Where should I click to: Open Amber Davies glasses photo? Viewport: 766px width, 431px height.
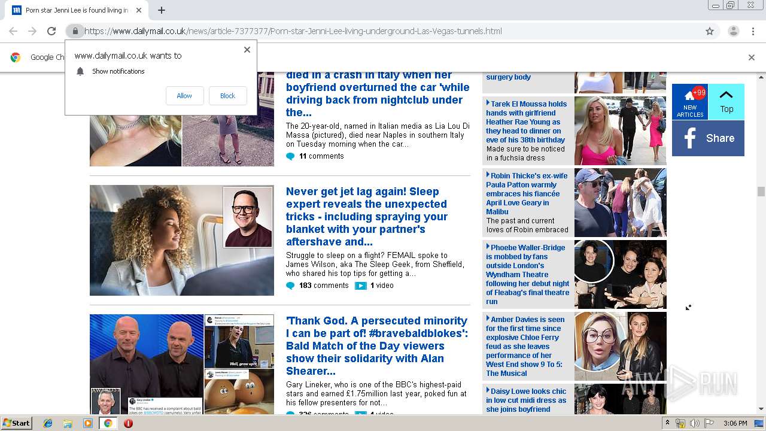click(x=620, y=346)
